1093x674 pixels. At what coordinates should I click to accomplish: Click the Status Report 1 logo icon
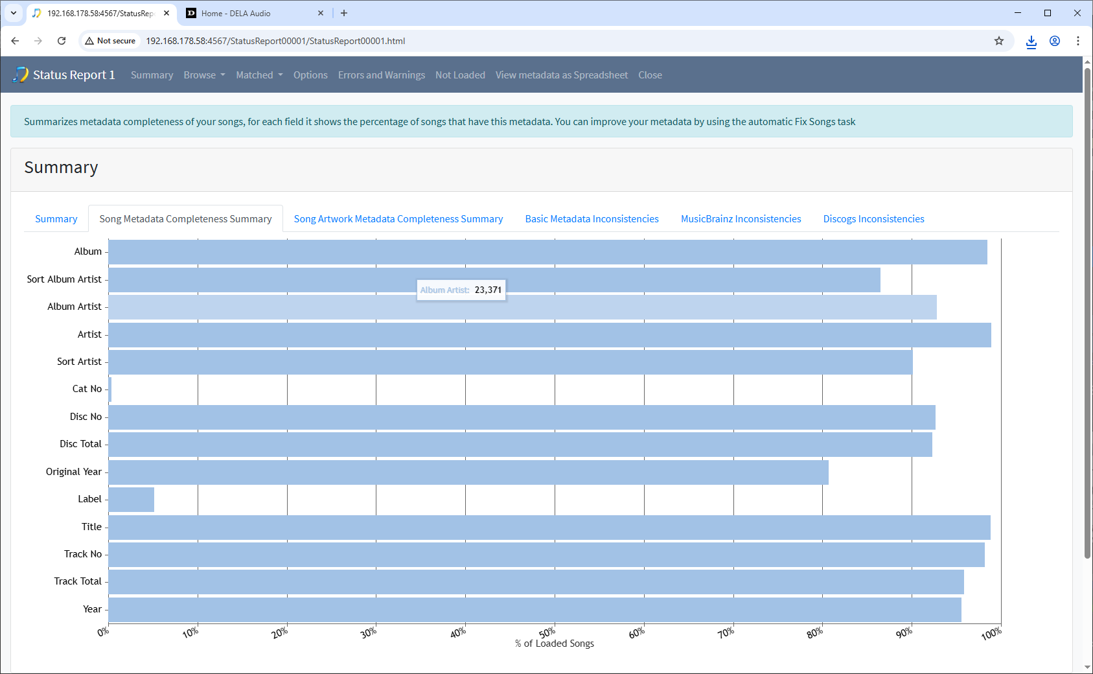pyautogui.click(x=20, y=75)
